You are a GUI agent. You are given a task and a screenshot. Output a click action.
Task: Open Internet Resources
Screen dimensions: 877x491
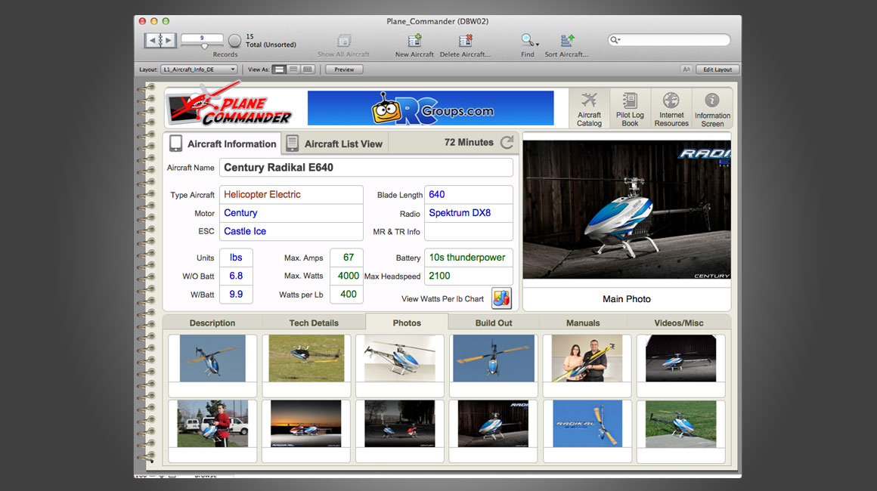(671, 109)
